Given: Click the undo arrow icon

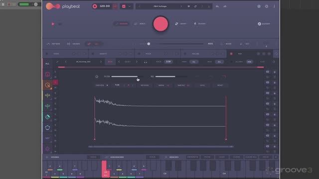Looking at the screenshot, I should pyautogui.click(x=217, y=6).
